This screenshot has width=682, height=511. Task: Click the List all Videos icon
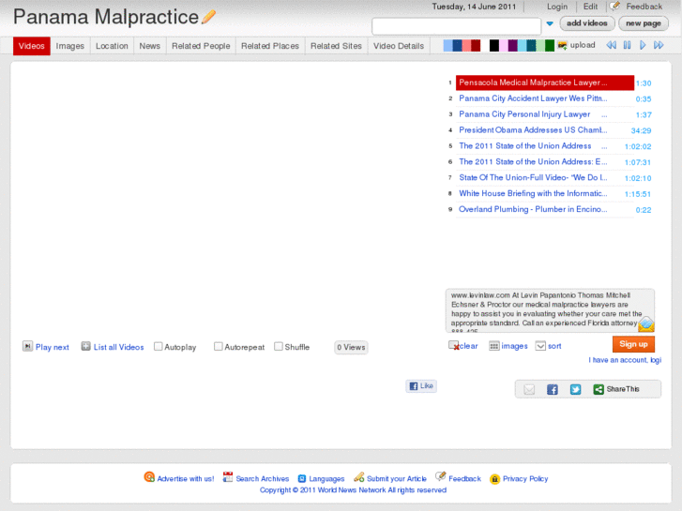coord(85,346)
